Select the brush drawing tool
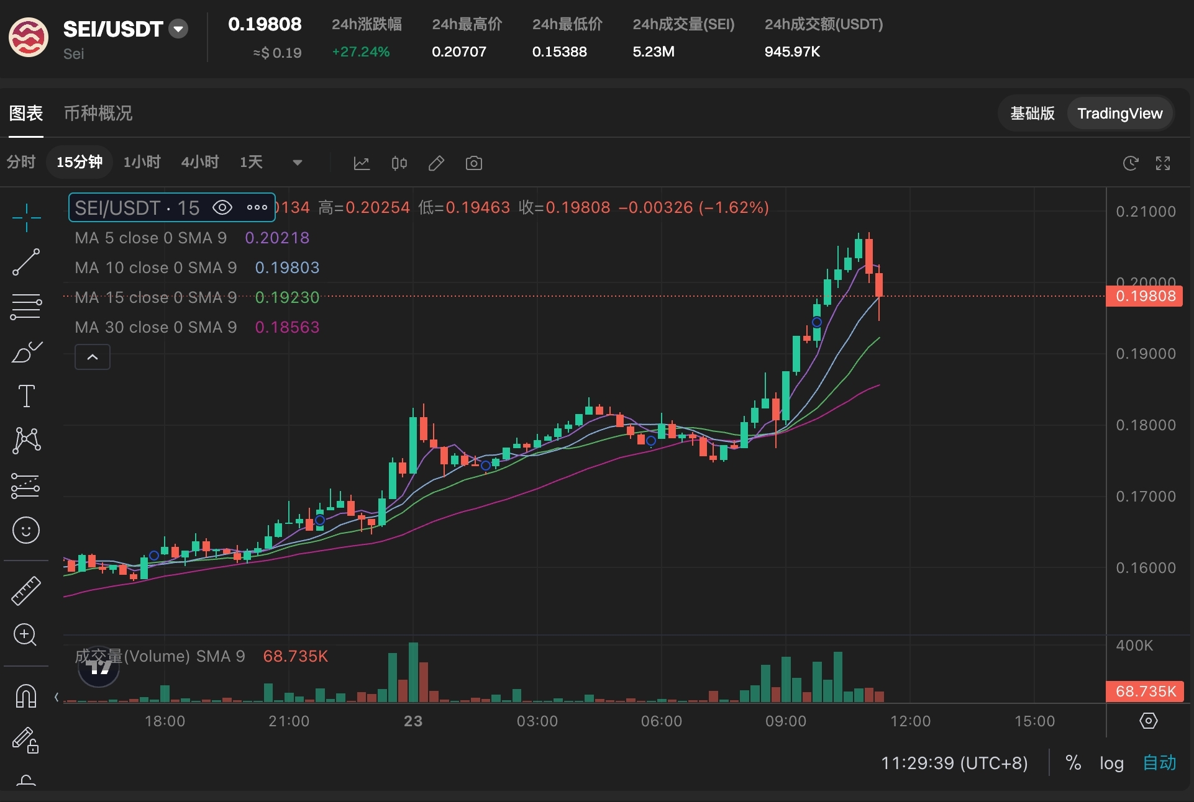The width and height of the screenshot is (1194, 802). point(26,351)
